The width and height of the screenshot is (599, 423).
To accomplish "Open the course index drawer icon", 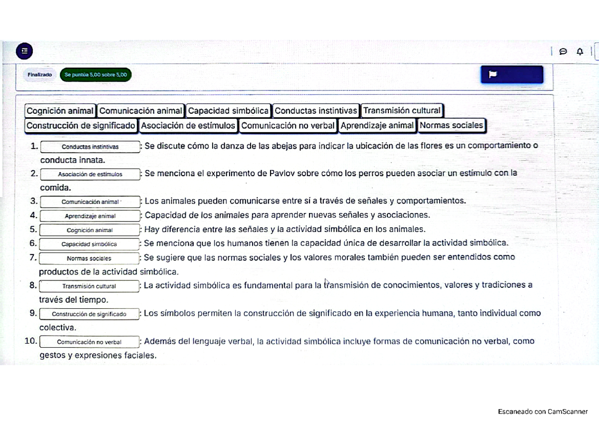I will 23,51.
